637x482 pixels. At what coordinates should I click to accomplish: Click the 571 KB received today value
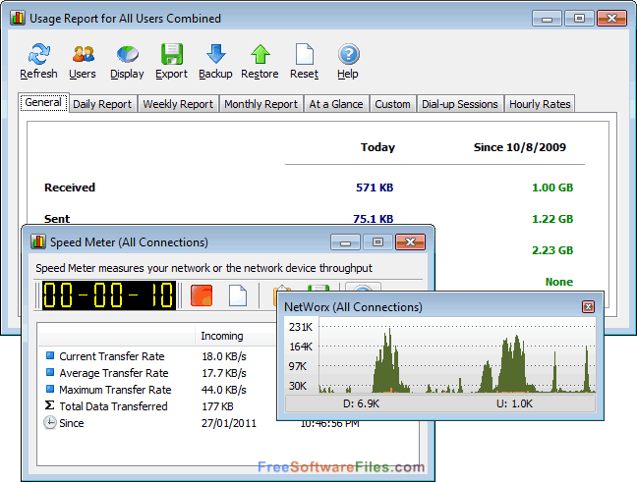tap(375, 187)
